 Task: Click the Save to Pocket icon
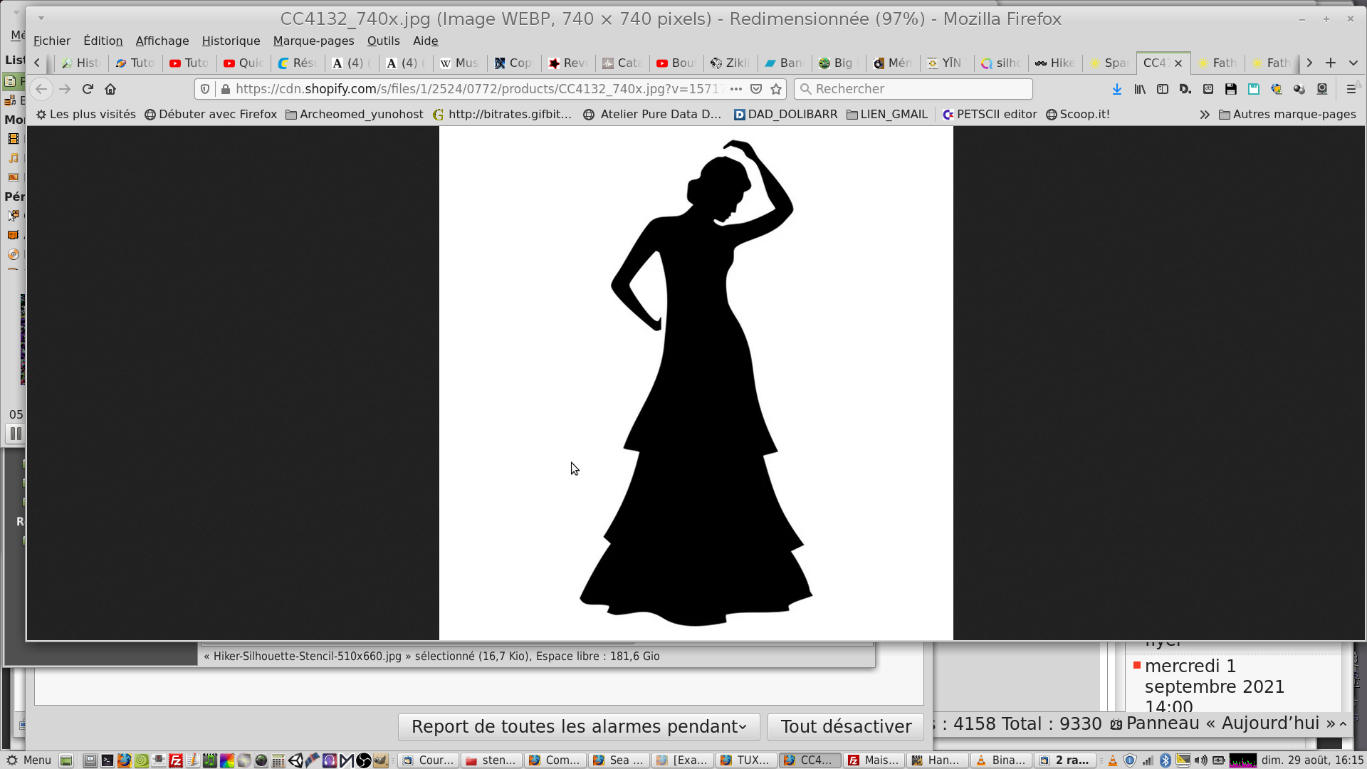pos(756,89)
